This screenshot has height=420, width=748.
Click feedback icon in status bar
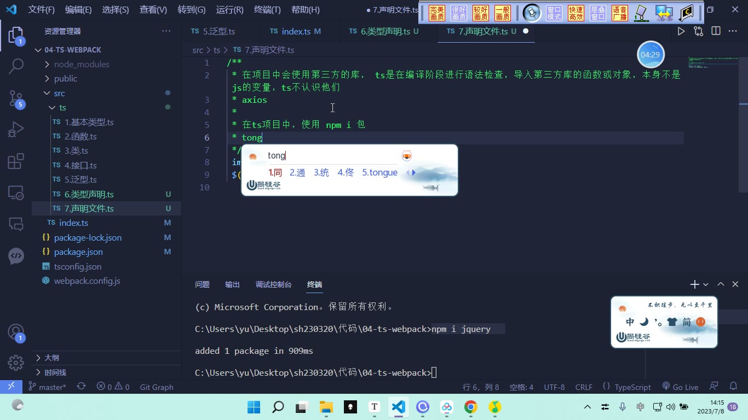tap(714, 387)
